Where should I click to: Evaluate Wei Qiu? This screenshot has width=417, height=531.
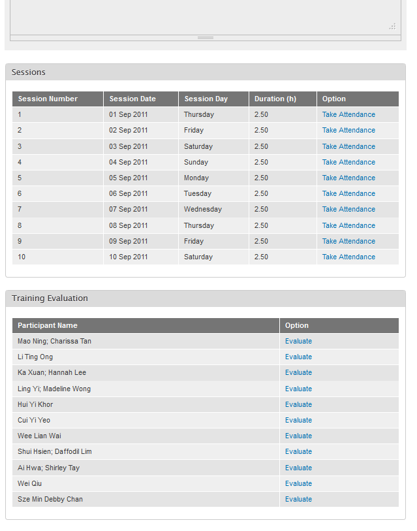(298, 483)
